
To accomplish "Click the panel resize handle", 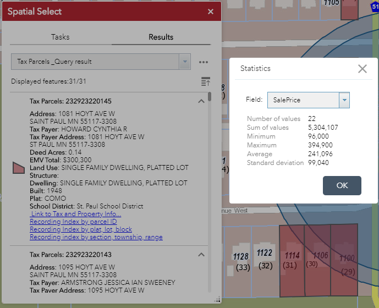I will (x=217, y=299).
